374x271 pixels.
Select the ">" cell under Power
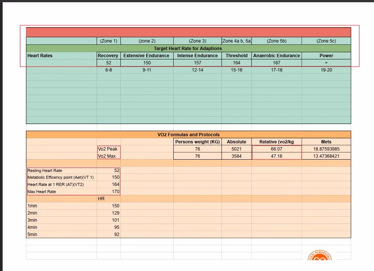[x=326, y=63]
